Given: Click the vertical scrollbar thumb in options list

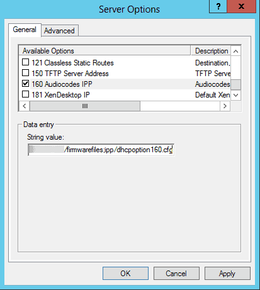Looking at the screenshot, I should point(235,85).
